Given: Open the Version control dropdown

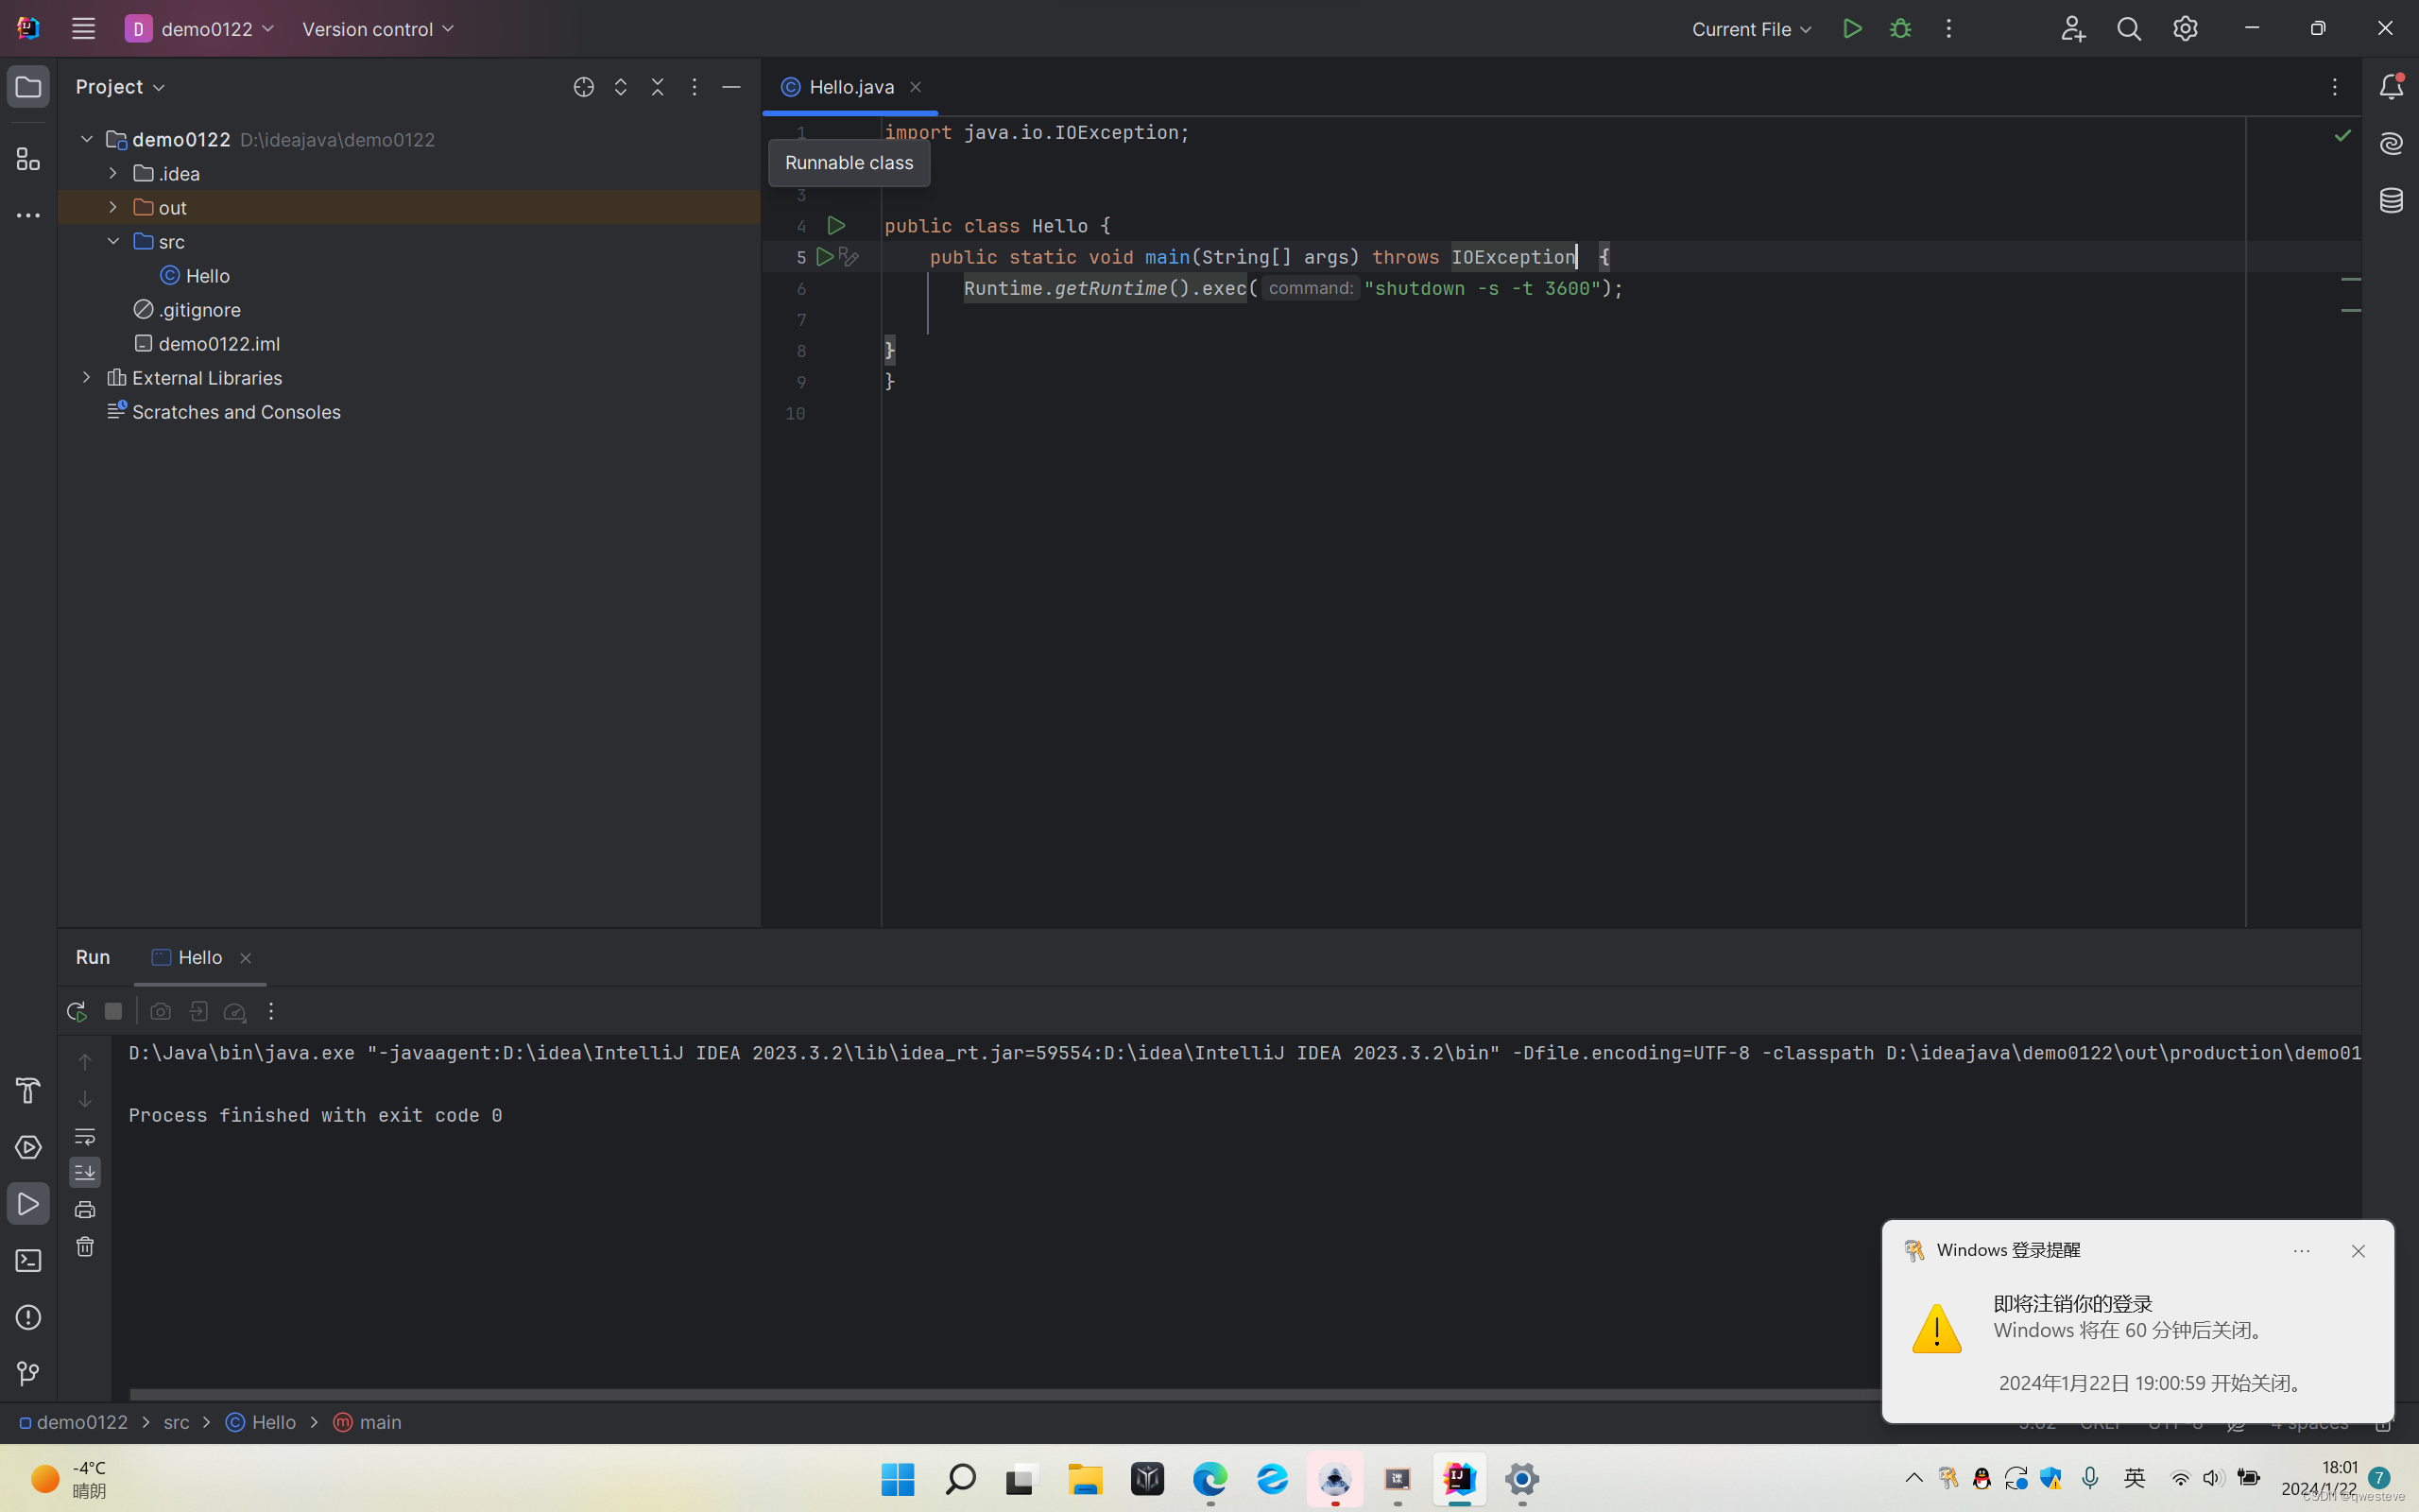Looking at the screenshot, I should (x=378, y=29).
